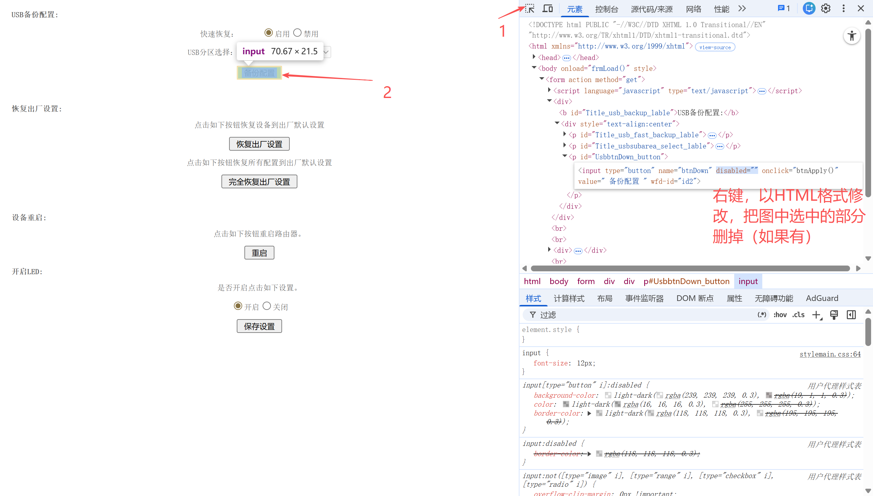Expand the Title_usbsubarea_select_lable paragraph triangle

point(564,146)
